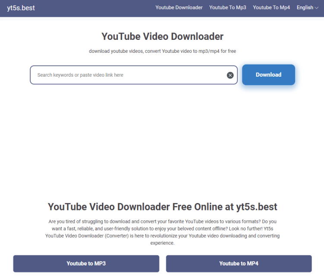Click the blue Download button
Image resolution: width=324 pixels, height=278 pixels.
[268, 75]
